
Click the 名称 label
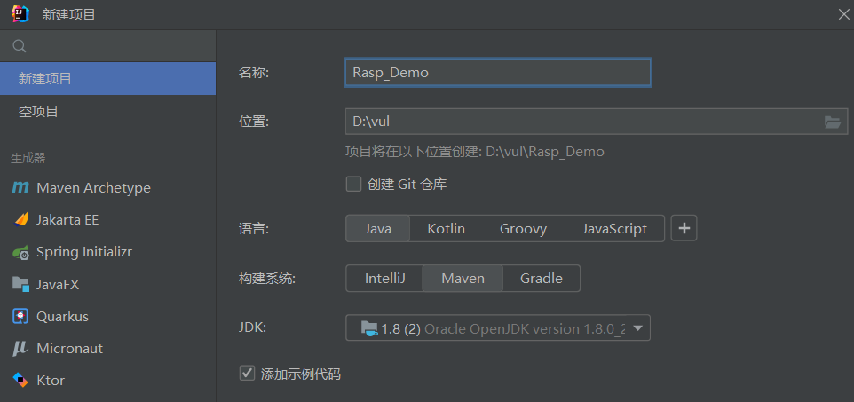[x=254, y=73]
